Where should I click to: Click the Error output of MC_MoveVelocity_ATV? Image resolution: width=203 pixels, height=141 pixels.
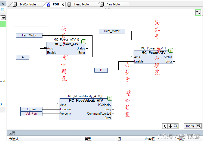tap(108, 118)
